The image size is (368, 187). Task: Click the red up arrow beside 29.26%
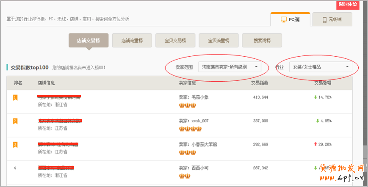pyautogui.click(x=315, y=144)
